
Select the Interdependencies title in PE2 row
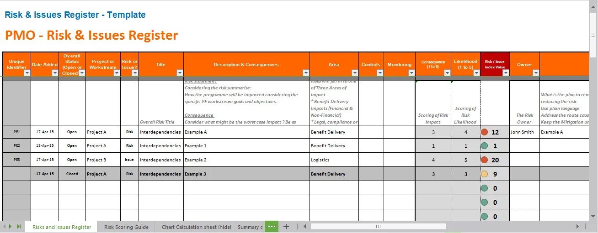161,146
